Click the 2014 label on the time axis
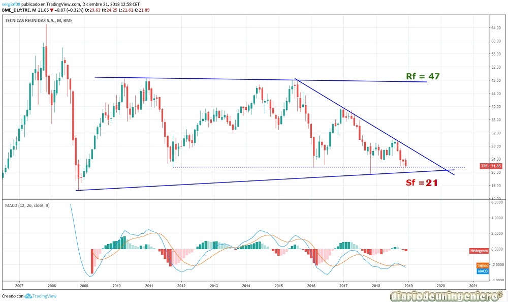 coord(246,286)
